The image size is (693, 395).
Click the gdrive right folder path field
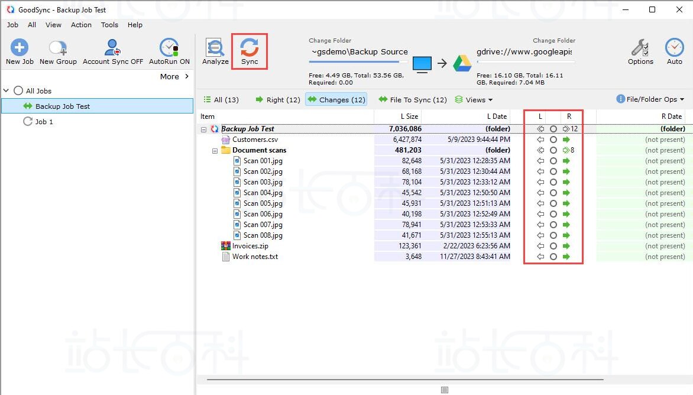point(524,51)
